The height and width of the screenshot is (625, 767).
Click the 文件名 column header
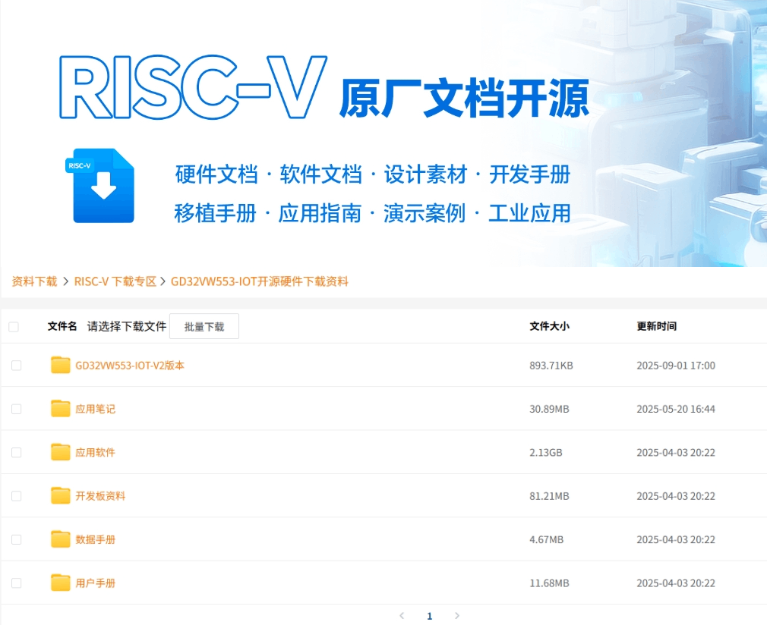62,326
